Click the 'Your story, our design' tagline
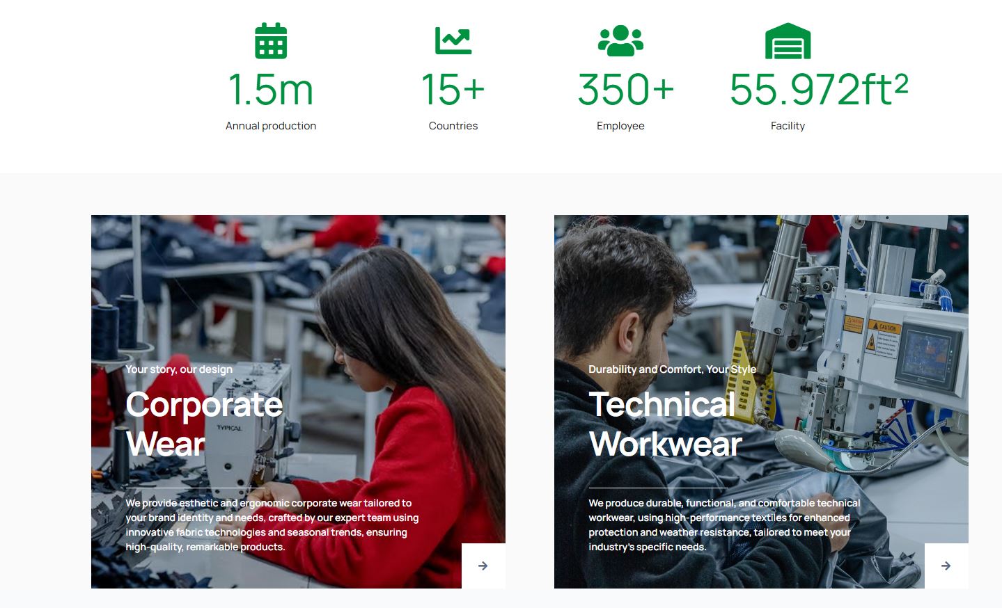 [x=179, y=369]
